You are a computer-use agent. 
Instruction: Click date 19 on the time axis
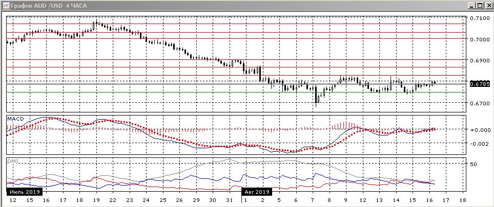[x=96, y=200]
